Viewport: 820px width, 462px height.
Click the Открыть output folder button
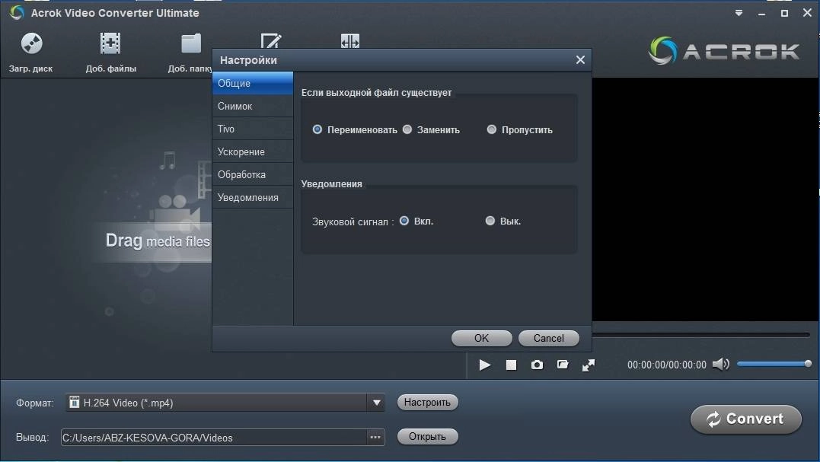427,436
